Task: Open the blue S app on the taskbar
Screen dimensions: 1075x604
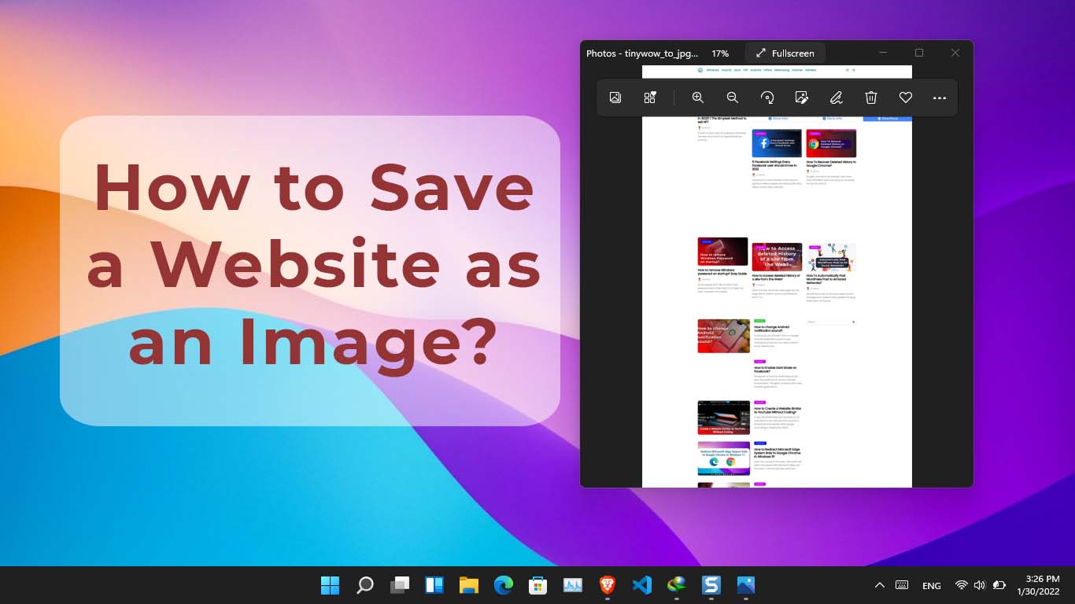Action: coord(711,585)
